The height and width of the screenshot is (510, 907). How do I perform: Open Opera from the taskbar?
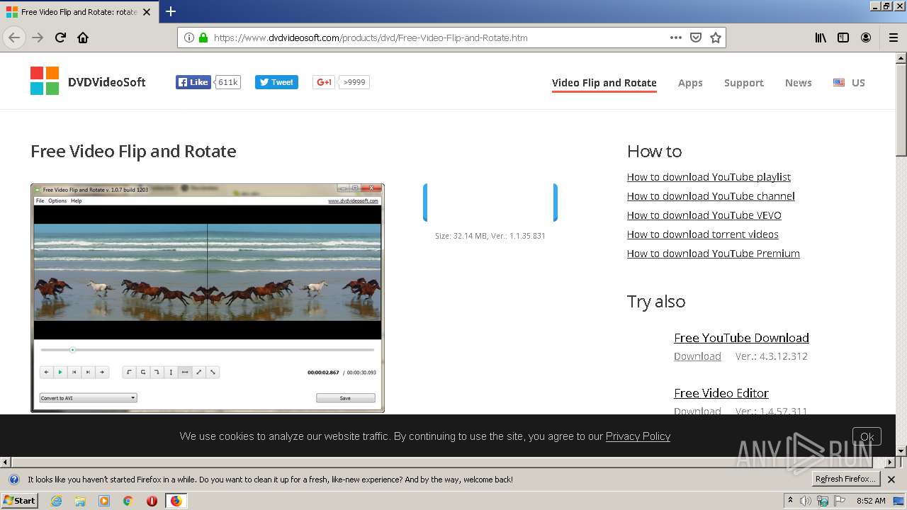(152, 501)
